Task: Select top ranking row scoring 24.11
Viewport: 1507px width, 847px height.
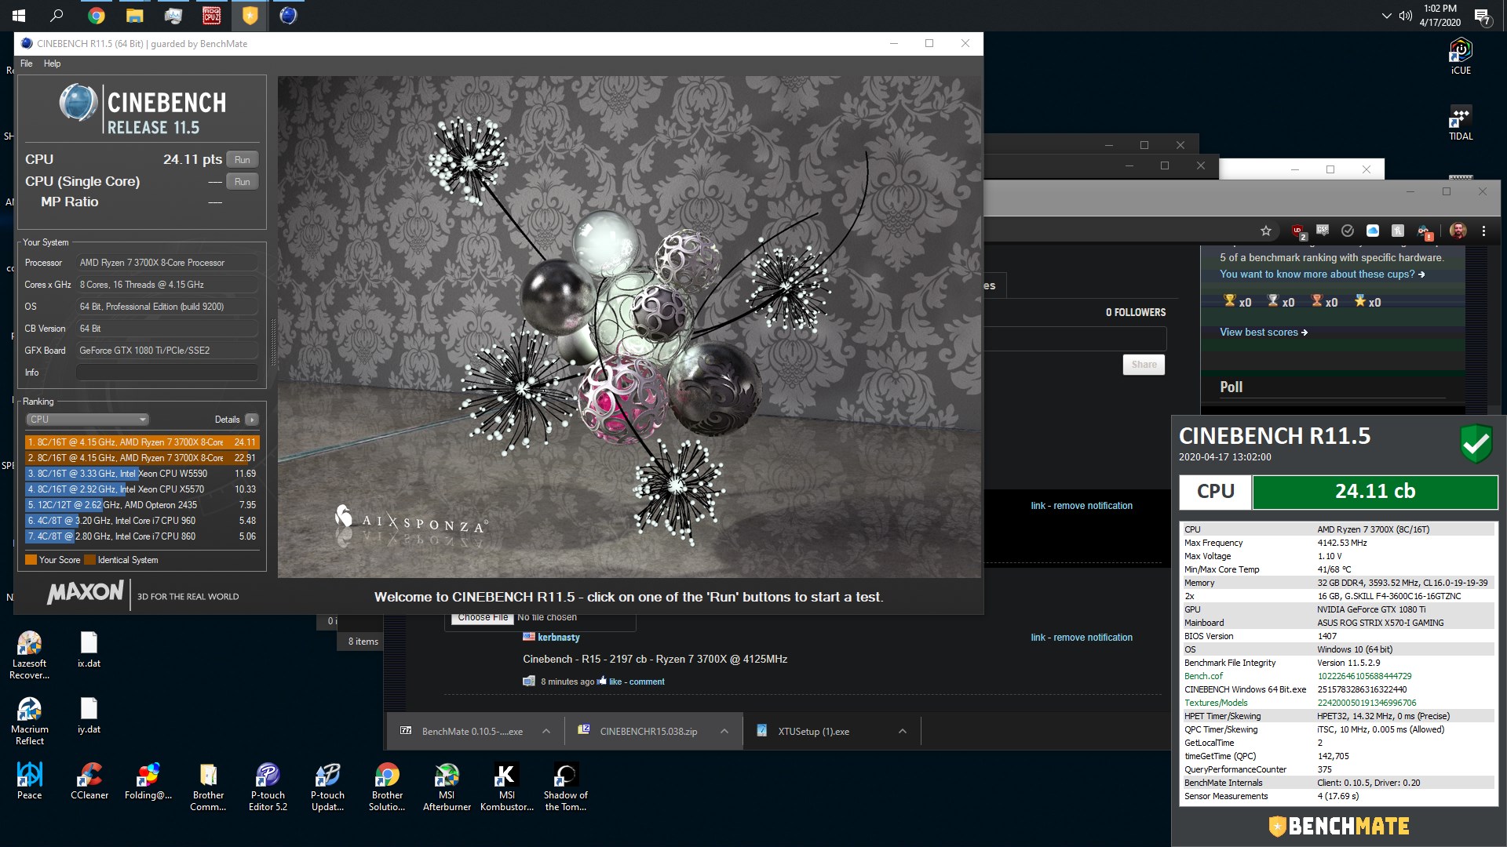Action: pyautogui.click(x=142, y=442)
